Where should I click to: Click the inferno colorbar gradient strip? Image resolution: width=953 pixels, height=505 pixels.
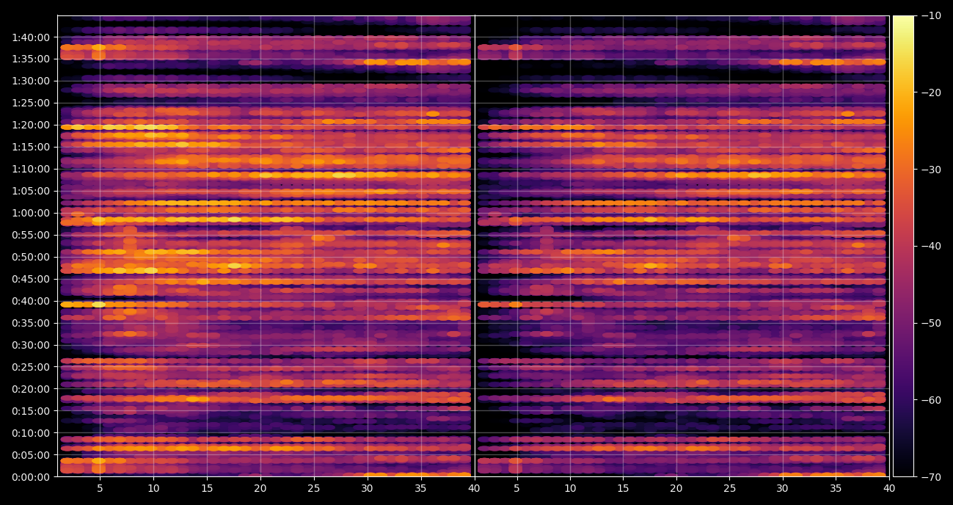pyautogui.click(x=903, y=246)
